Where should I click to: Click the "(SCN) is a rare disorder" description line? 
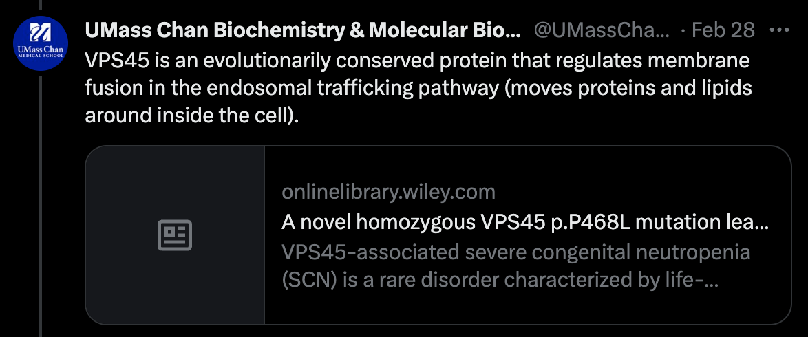[x=500, y=281]
